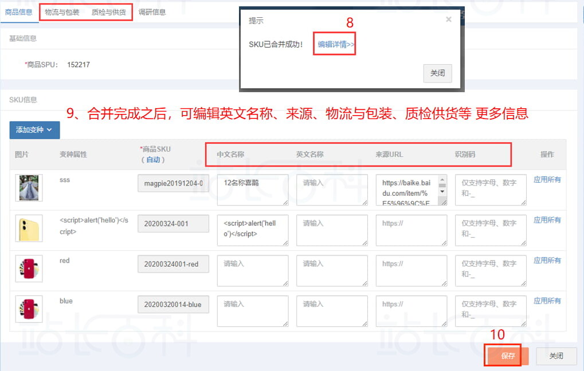Click the 自动 SKU generation link
Viewport: 584px width, 371px height.
(153, 160)
